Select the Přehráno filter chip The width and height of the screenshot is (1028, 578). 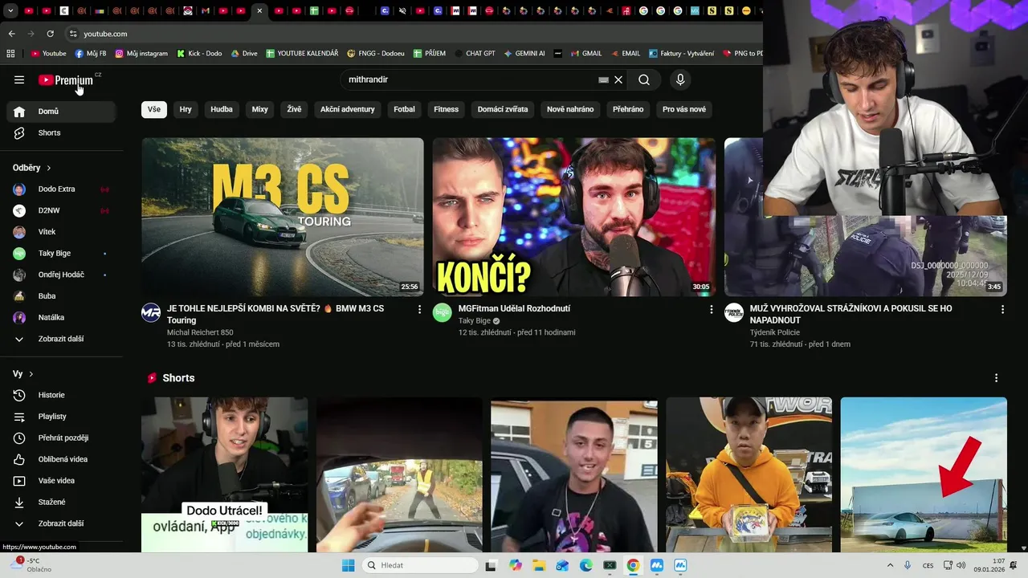(628, 109)
